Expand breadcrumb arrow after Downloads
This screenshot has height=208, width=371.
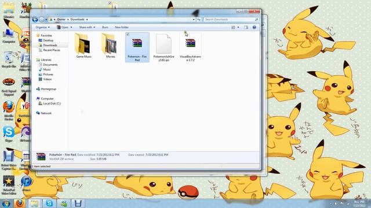[x=87, y=19]
